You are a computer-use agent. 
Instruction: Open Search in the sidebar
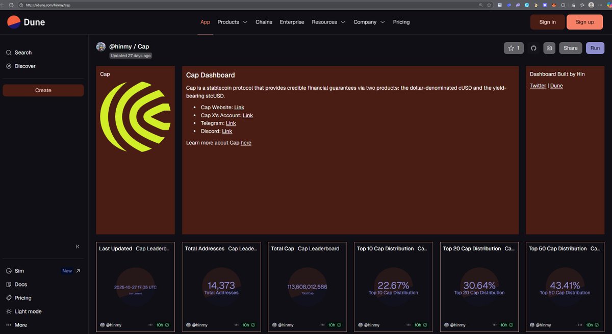(23, 53)
